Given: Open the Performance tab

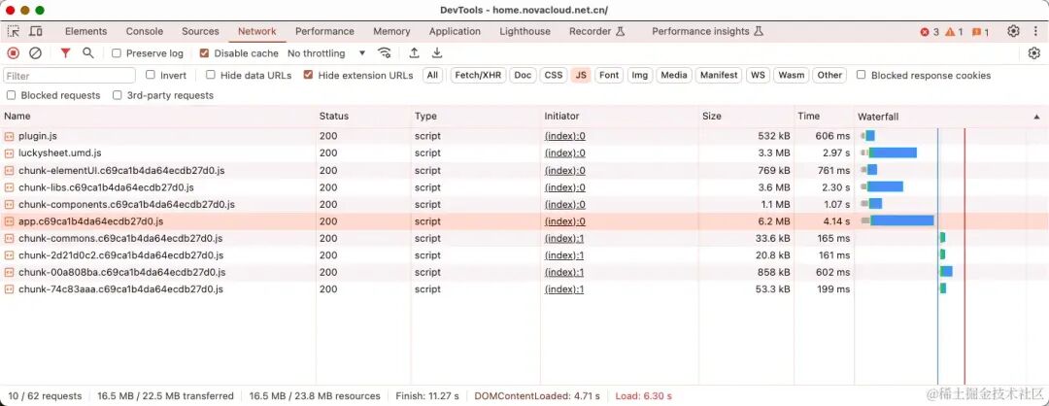Looking at the screenshot, I should coord(324,31).
